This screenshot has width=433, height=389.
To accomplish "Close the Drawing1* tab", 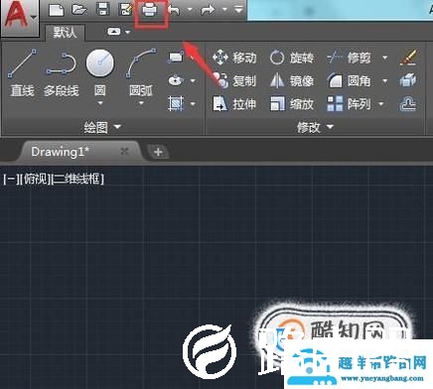I will [x=124, y=152].
